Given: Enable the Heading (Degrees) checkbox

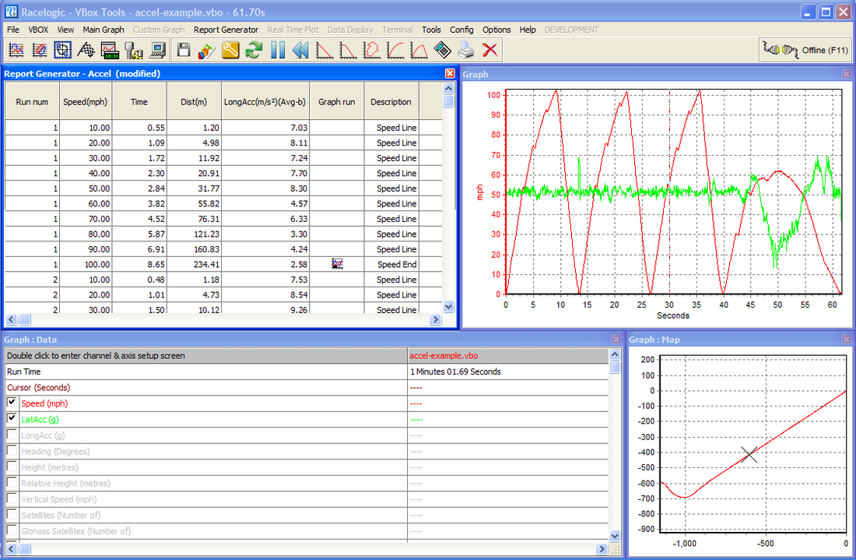Looking at the screenshot, I should pyautogui.click(x=12, y=450).
